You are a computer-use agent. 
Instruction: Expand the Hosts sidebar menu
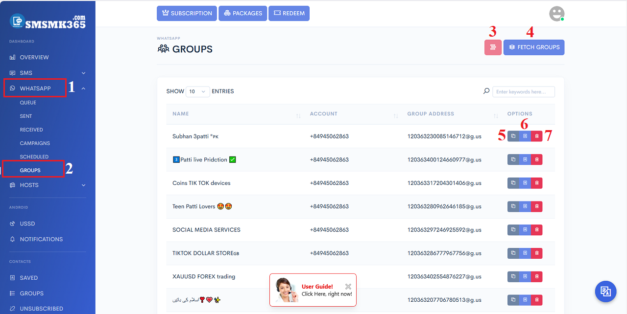[48, 185]
